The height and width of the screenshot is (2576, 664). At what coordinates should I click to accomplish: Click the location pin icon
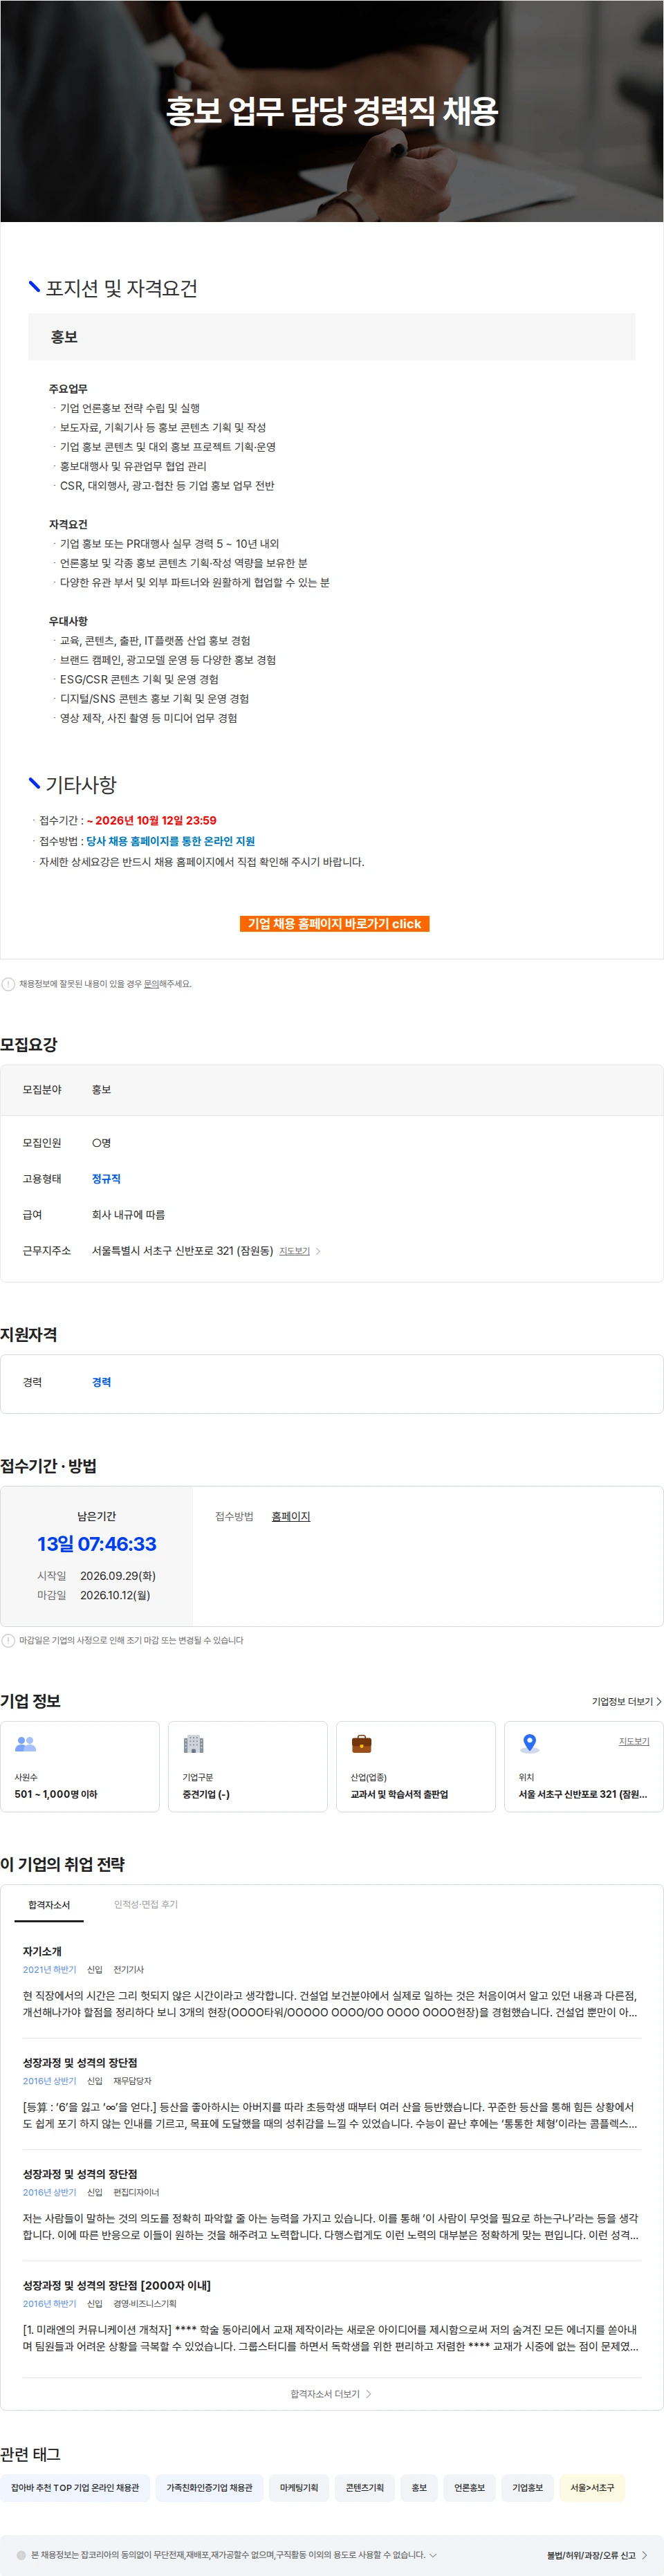pos(530,1744)
